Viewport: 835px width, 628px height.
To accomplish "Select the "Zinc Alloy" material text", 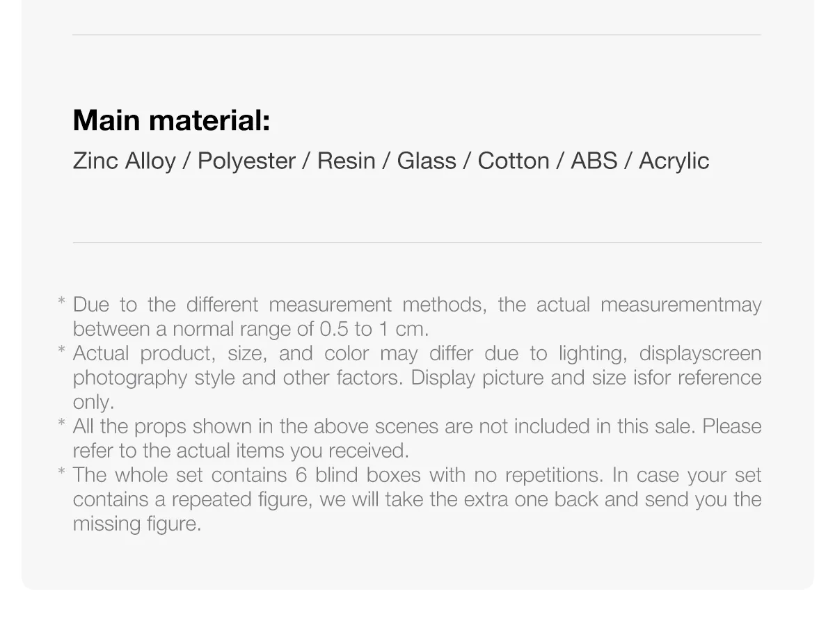I will [x=125, y=161].
